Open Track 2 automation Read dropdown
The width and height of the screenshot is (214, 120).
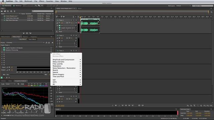[x=68, y=47]
